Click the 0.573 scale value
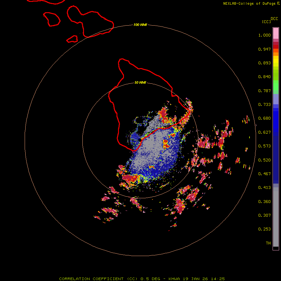This screenshot has width=281, height=281. (x=264, y=146)
